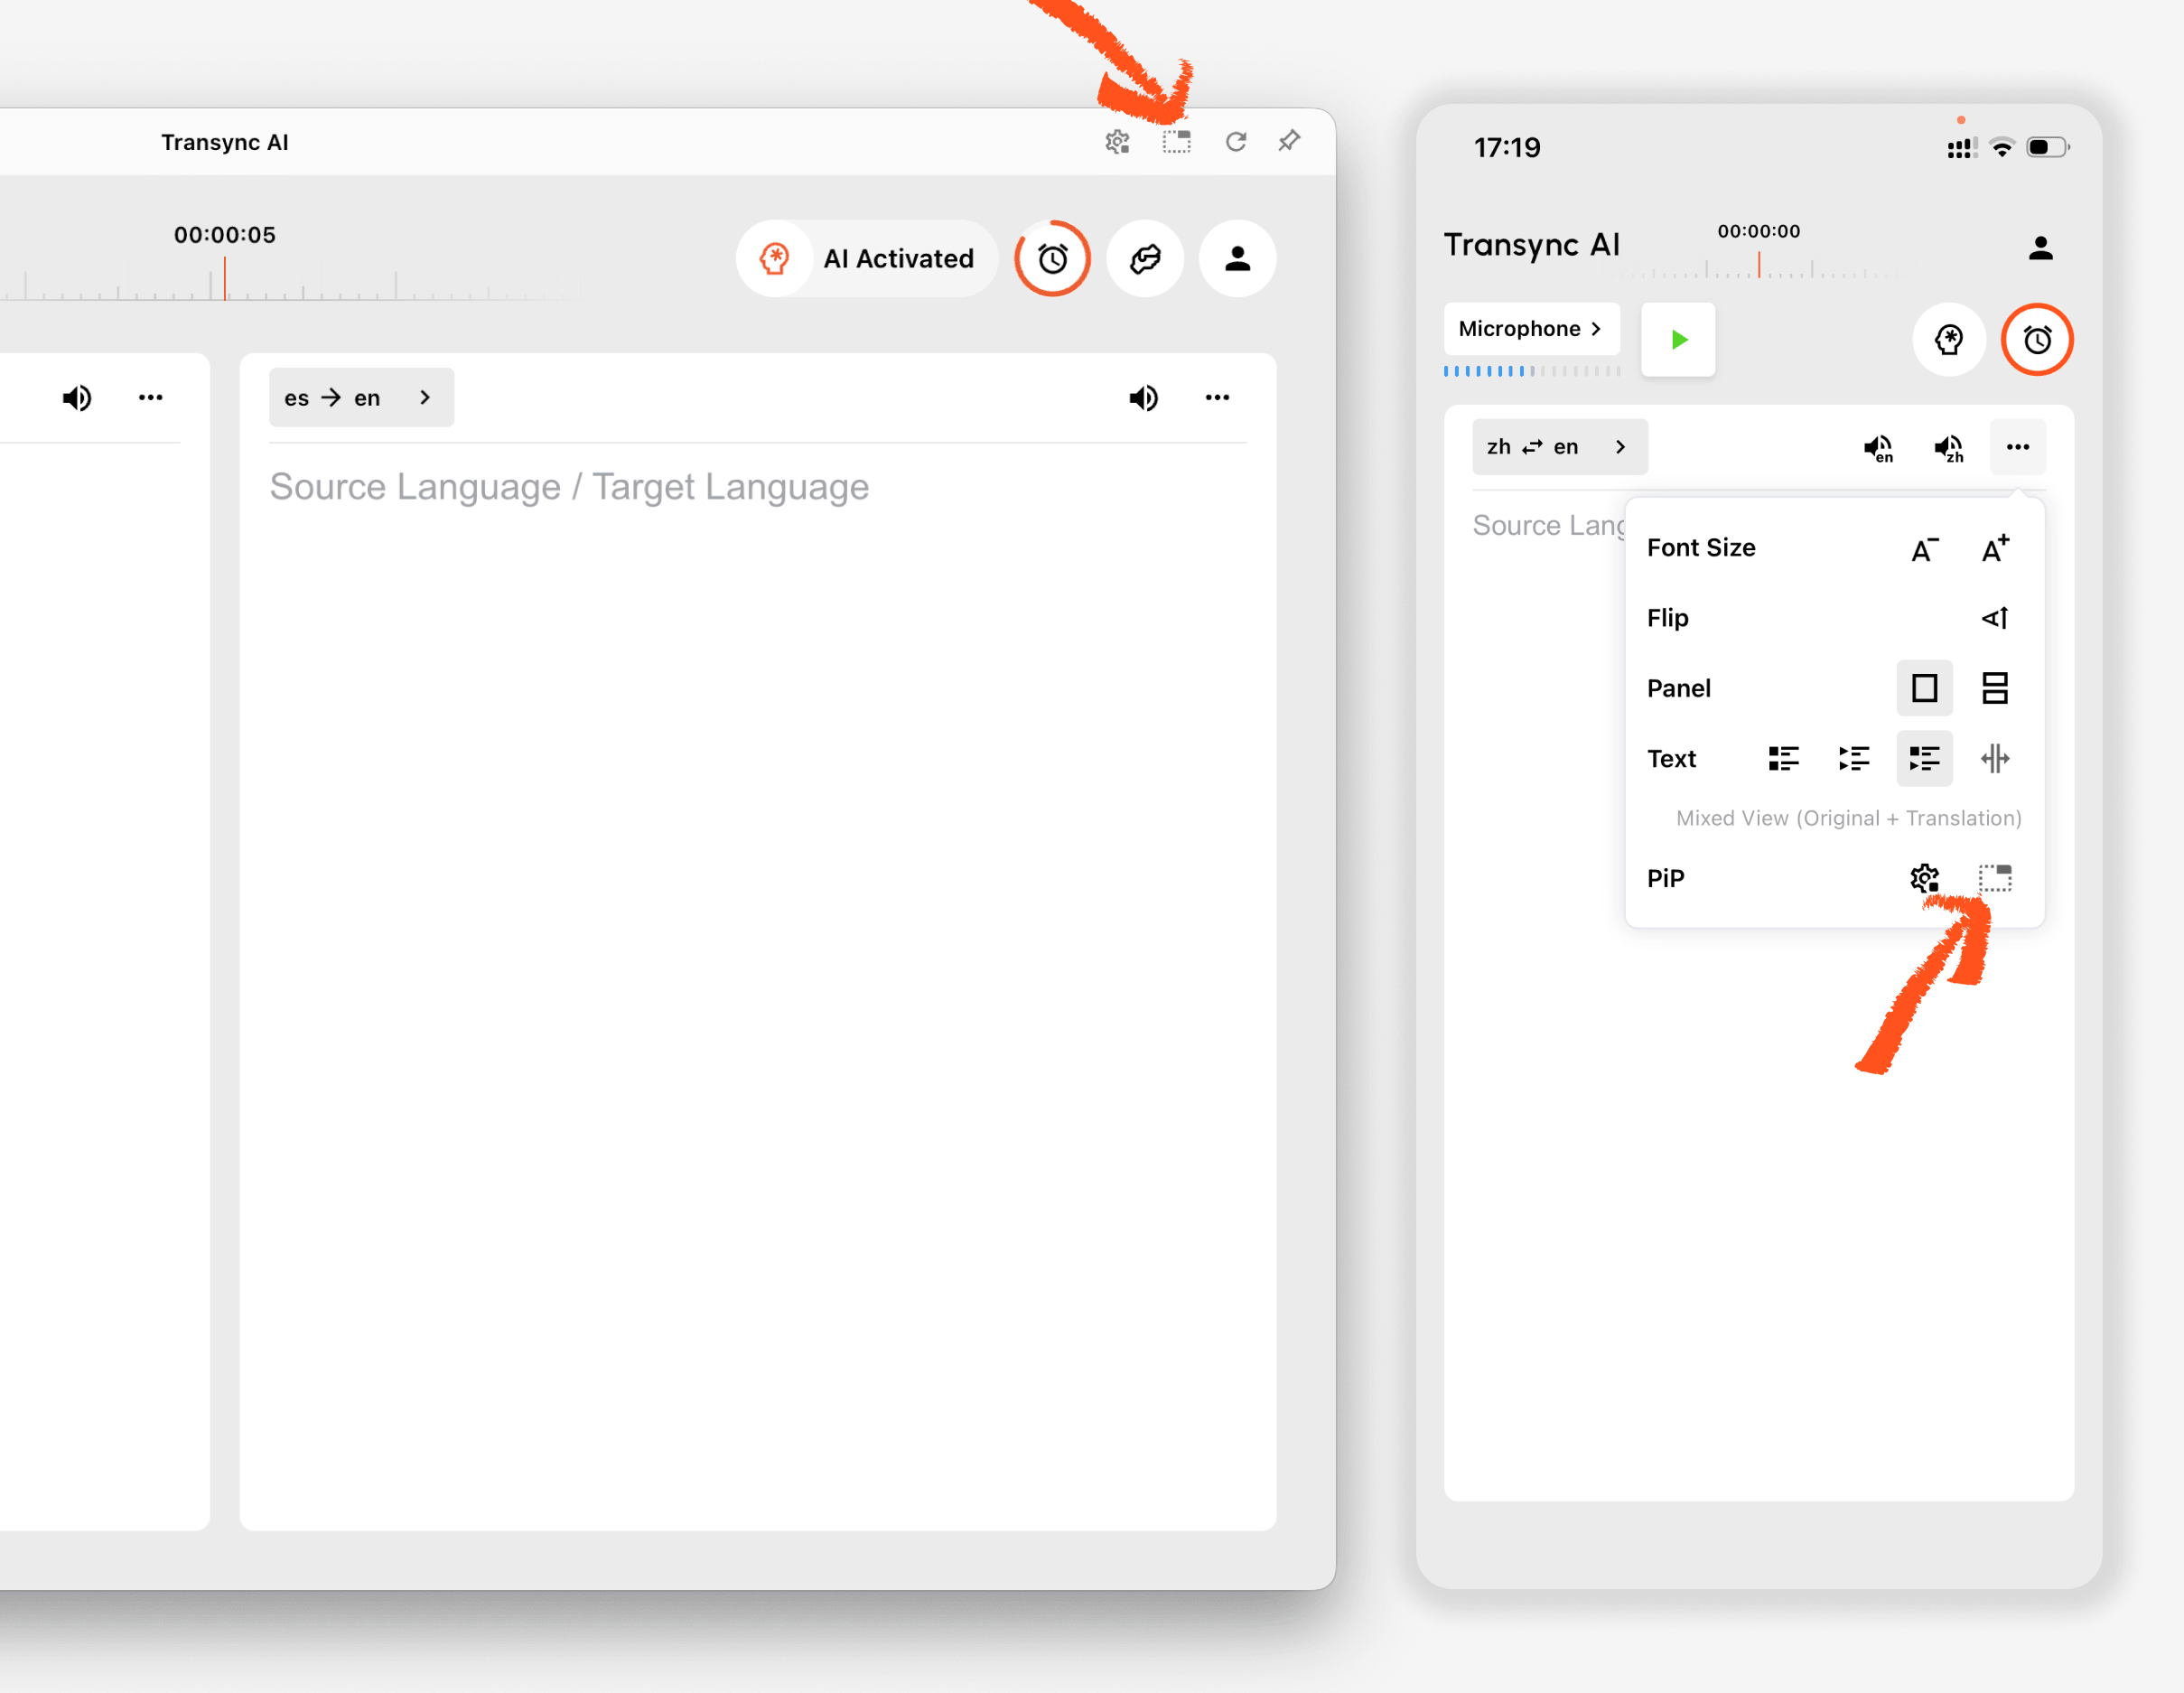Select Mixed View text mode icon
The image size is (2184, 1693).
tap(1924, 759)
